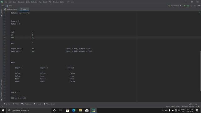Screen dimensions: 201x113
Task: Open the Navigate menu
Action: point(21,2)
